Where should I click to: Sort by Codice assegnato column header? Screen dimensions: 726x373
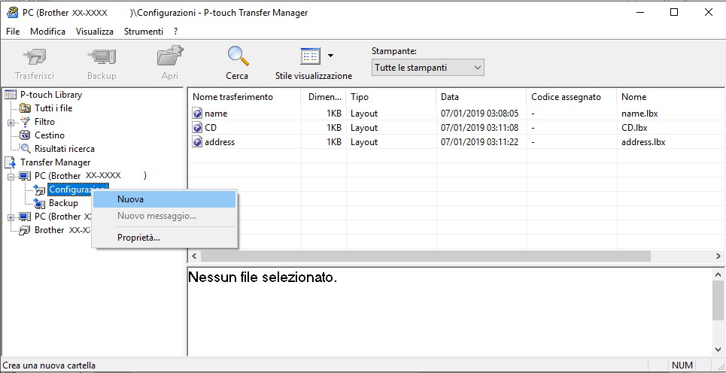572,97
